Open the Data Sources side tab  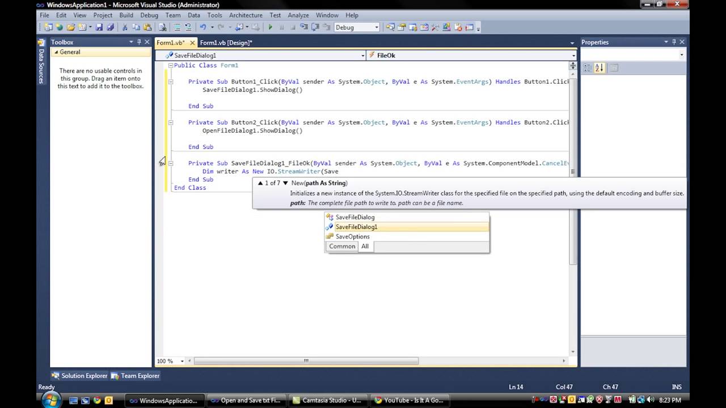pos(41,62)
